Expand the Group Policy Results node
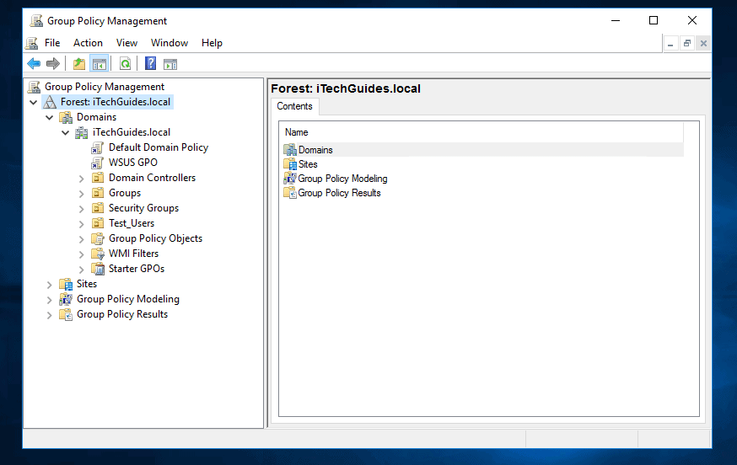737x465 pixels. click(50, 315)
